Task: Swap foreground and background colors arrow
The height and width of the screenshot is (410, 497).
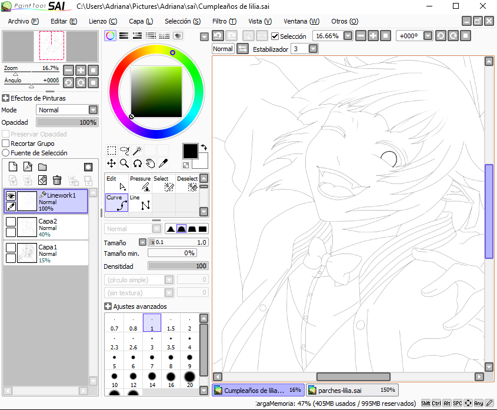Action: 204,148
